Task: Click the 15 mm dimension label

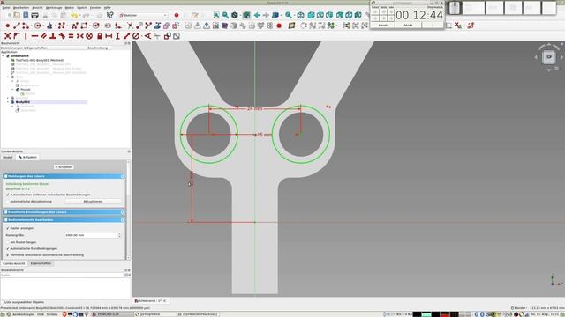Action: click(265, 135)
